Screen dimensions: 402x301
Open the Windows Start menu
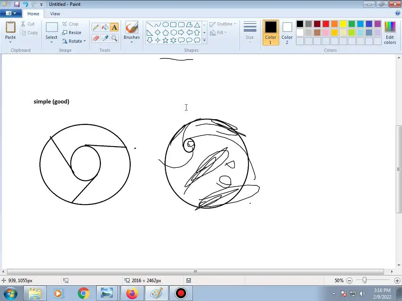click(x=11, y=293)
